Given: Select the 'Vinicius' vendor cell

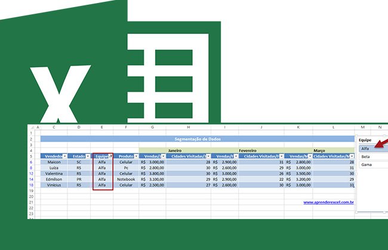Looking at the screenshot, I should coord(54,185).
